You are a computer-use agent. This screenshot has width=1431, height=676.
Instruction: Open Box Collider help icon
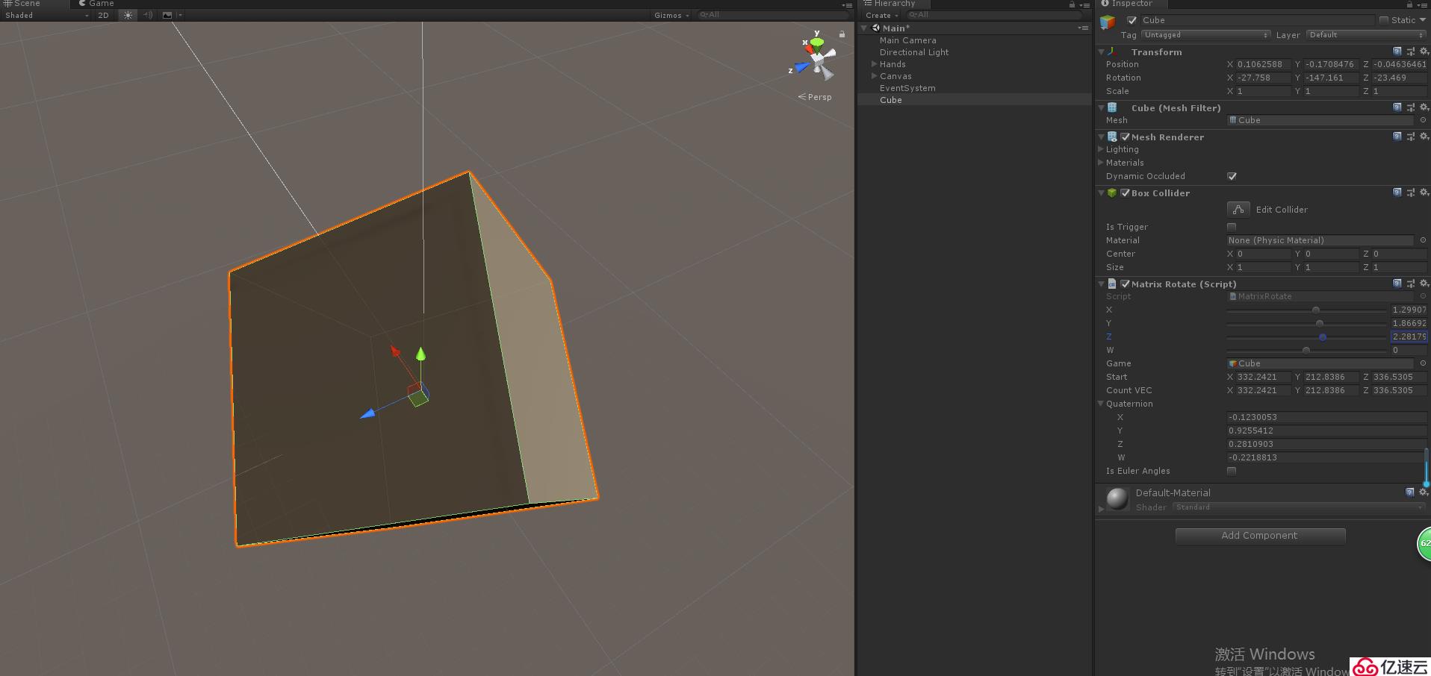(1397, 193)
